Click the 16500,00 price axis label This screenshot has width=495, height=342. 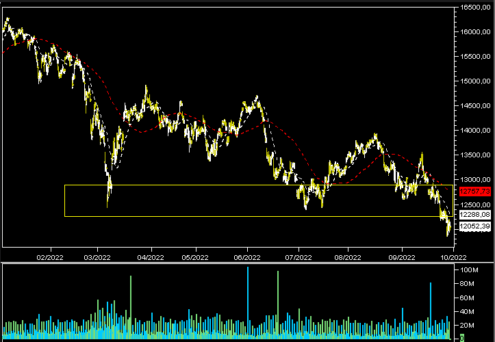tap(475, 8)
